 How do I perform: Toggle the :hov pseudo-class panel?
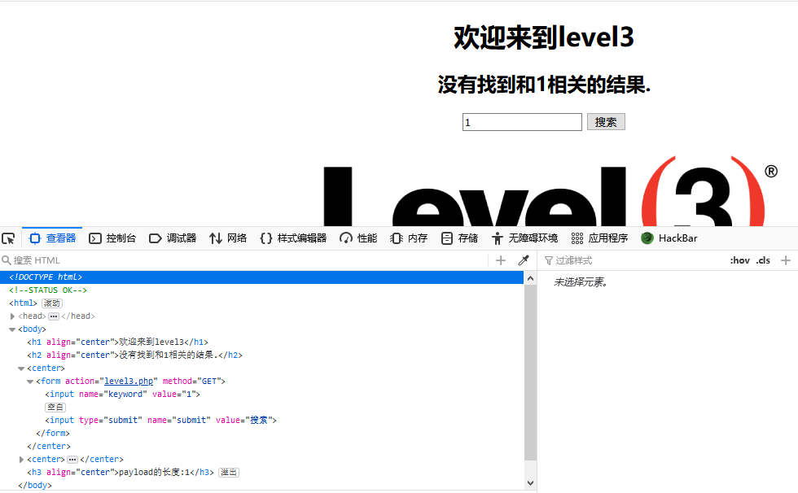740,260
